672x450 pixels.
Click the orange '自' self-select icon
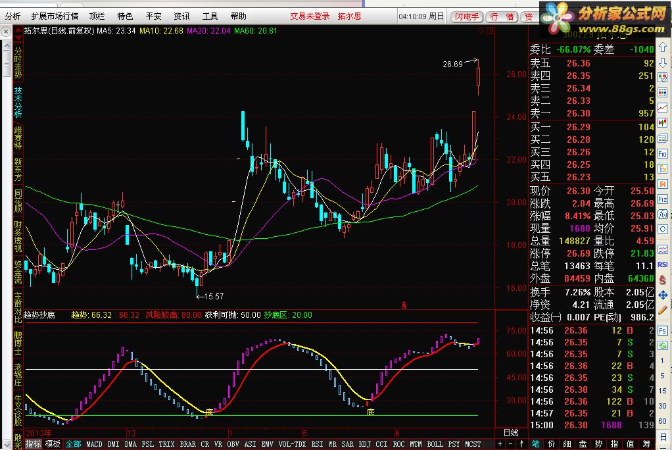(663, 184)
